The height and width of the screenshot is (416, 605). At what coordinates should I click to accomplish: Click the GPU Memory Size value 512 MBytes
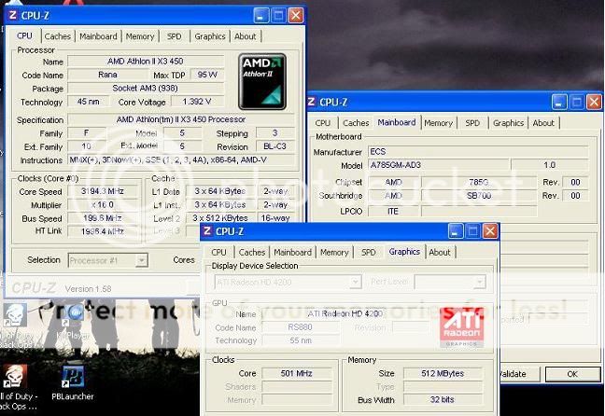click(x=443, y=373)
